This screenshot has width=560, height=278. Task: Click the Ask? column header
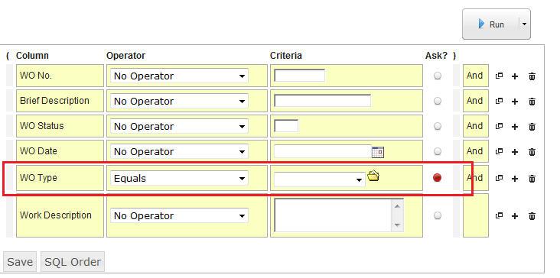click(x=436, y=56)
